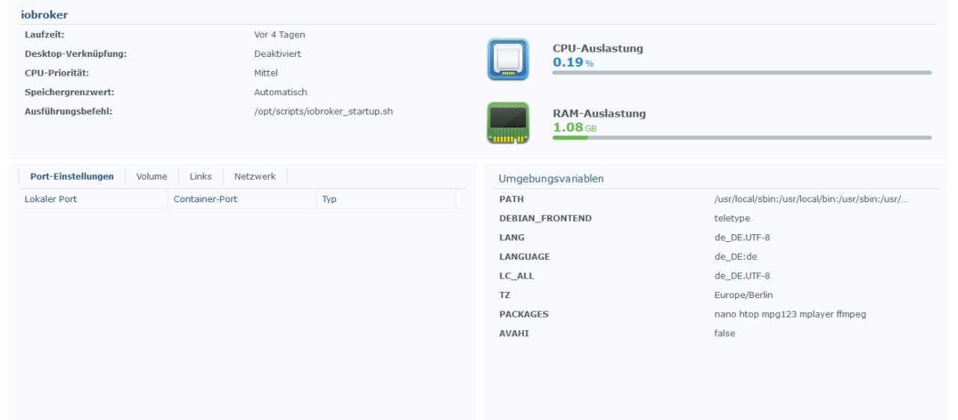The height and width of the screenshot is (420, 958).
Task: Click the de_DE.UTF-8 value for LC_ALL
Action: coord(742,276)
